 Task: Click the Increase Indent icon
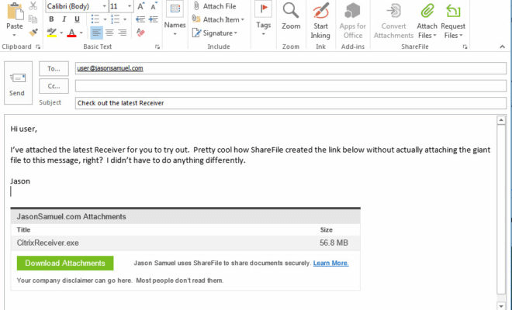point(154,19)
